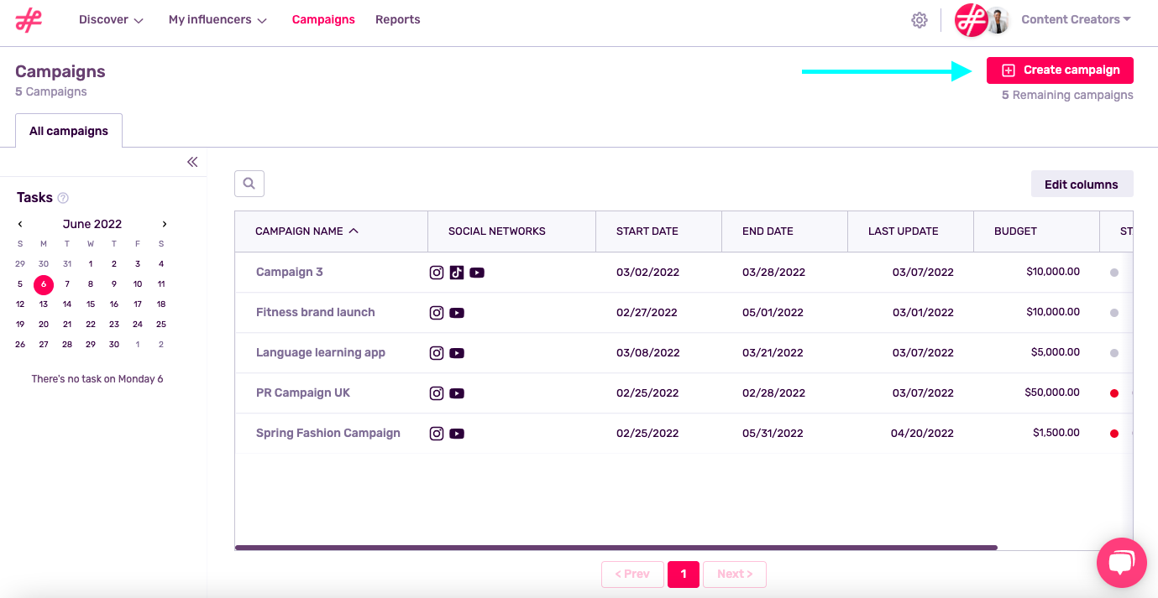1158x598 pixels.
Task: Click the table's horizontal scrollbar
Action: [616, 548]
